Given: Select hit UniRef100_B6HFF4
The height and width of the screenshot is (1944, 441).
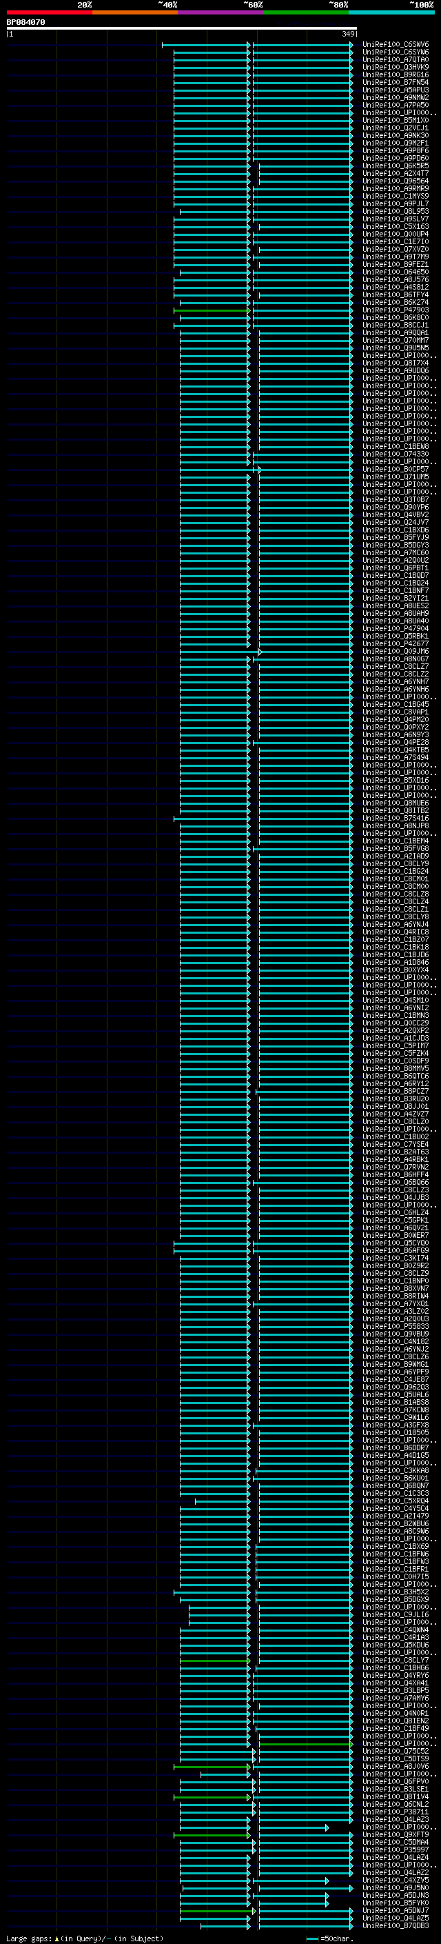Looking at the screenshot, I should click(x=395, y=1175).
